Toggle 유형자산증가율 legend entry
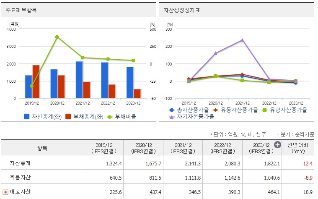The image size is (318, 199). [284, 110]
